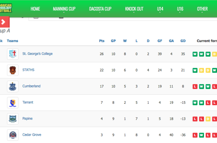Click the Jamaican Schoolboy Football logo

pos(6,8)
